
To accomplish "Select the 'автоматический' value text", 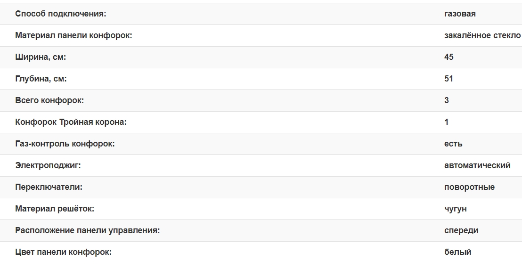I will (x=477, y=165).
